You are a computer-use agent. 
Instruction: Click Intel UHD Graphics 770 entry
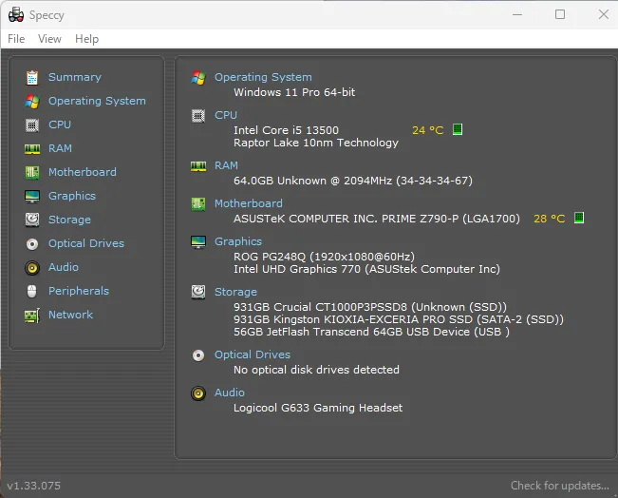click(366, 269)
